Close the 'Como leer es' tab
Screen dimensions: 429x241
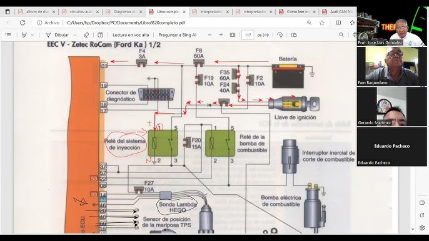click(314, 12)
